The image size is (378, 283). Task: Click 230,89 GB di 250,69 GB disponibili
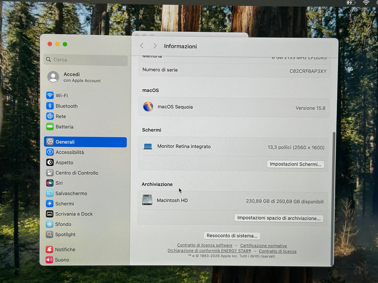(285, 202)
